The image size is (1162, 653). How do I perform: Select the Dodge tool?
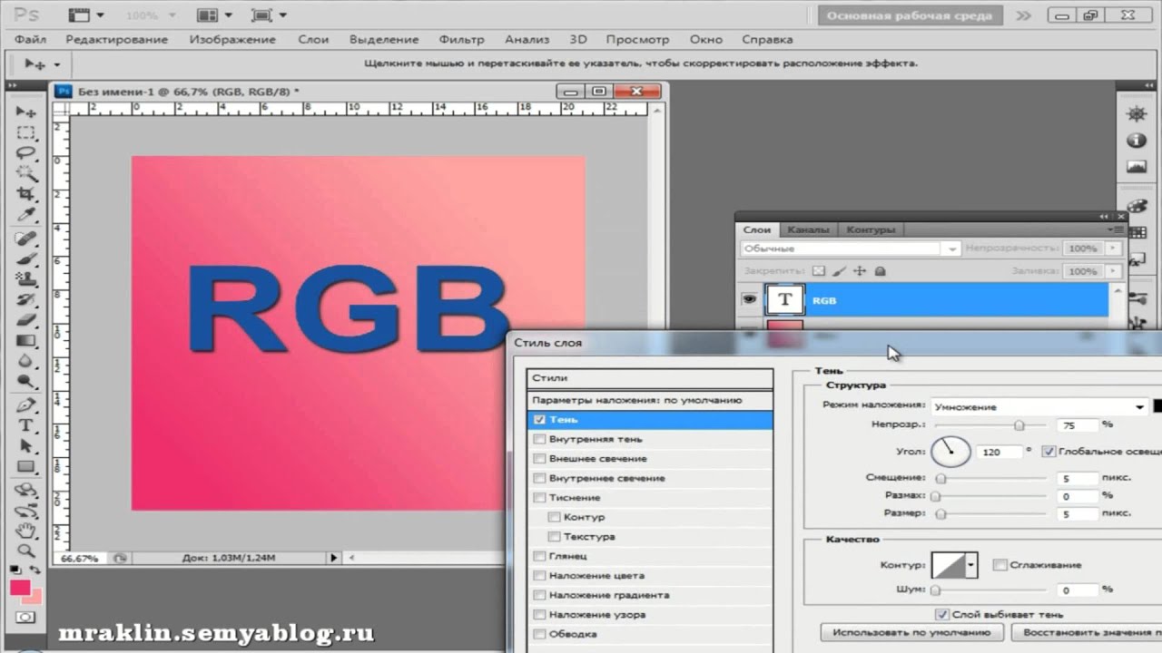26,382
